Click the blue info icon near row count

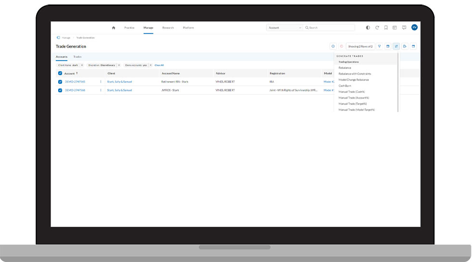click(x=332, y=47)
